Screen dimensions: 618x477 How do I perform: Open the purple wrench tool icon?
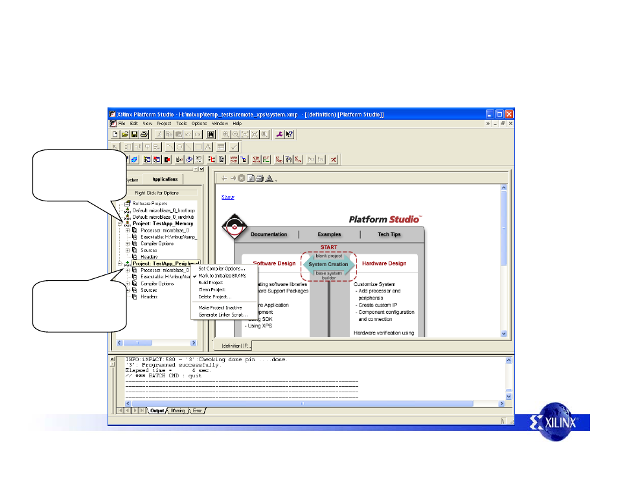[x=279, y=135]
